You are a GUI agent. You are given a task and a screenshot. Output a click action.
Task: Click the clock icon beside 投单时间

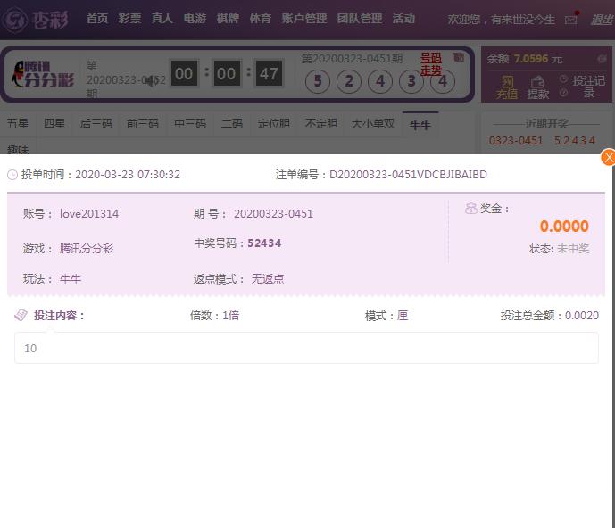tap(12, 175)
